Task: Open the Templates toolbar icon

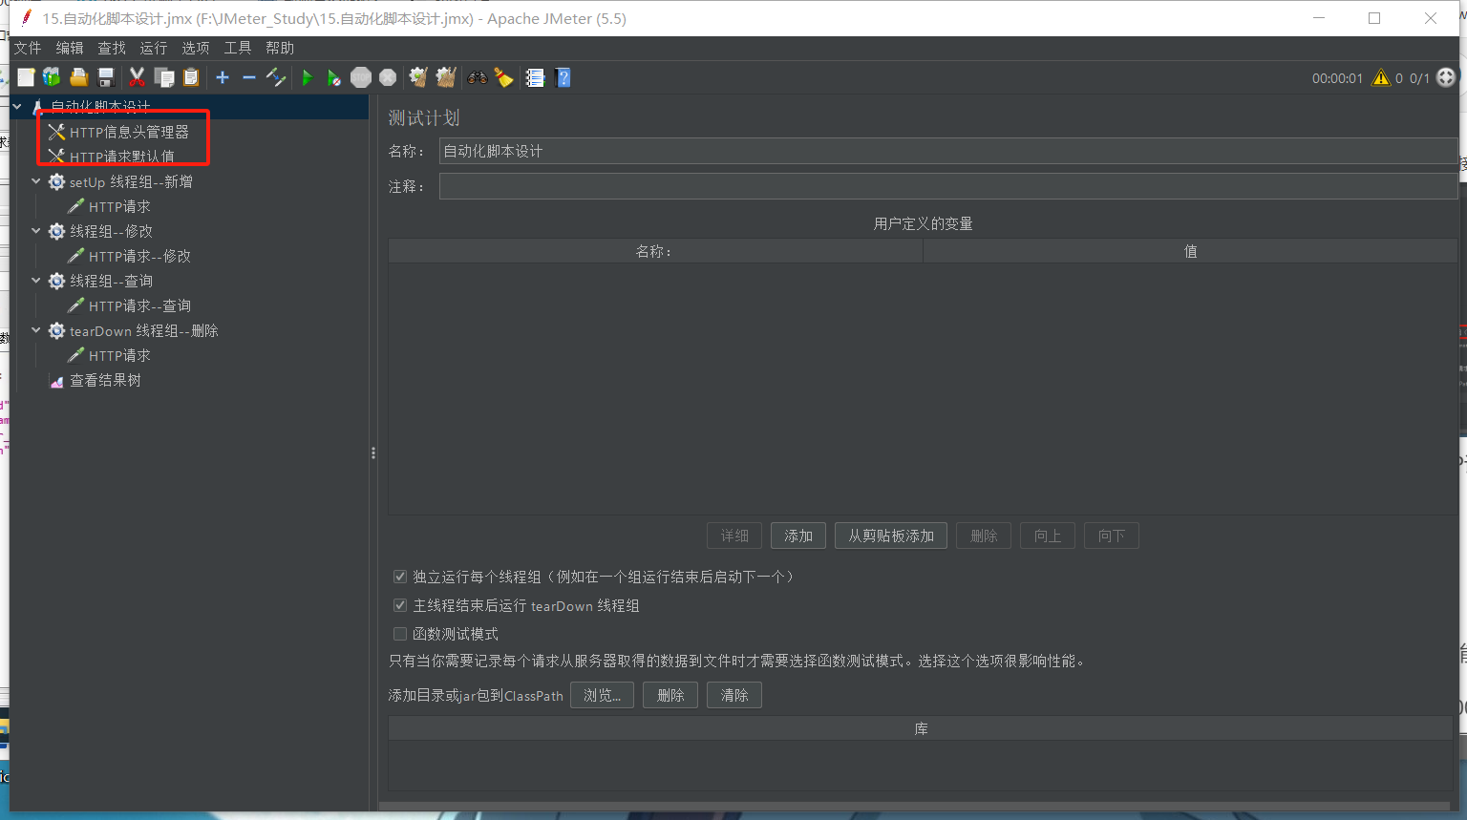Action: [52, 77]
